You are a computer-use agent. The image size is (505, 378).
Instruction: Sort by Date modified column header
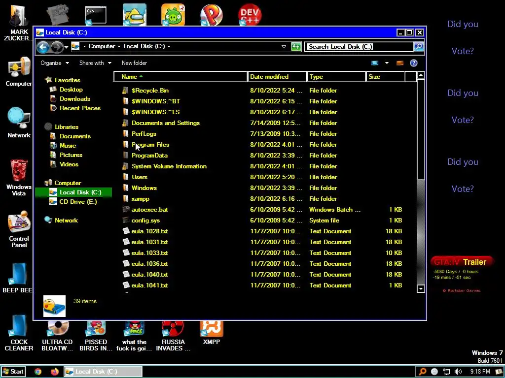(277, 76)
